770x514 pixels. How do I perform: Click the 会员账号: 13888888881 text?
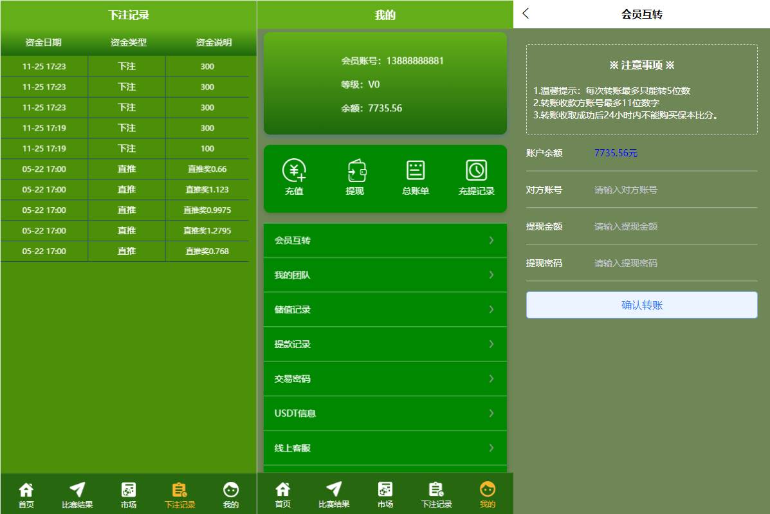[392, 61]
